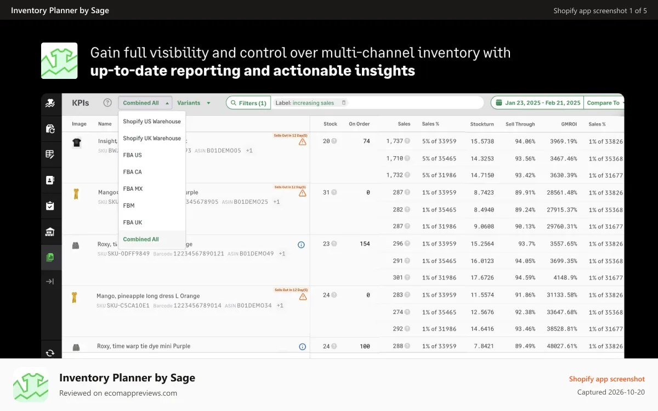
Task: Click the help icon beside stock 23
Action: pos(334,244)
